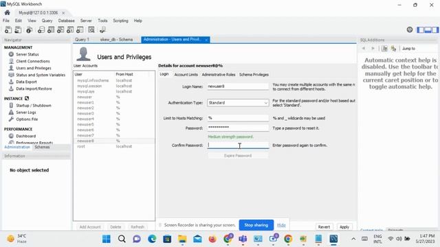440x247 pixels.
Task: Click the Windows Start button
Action: 107,239
